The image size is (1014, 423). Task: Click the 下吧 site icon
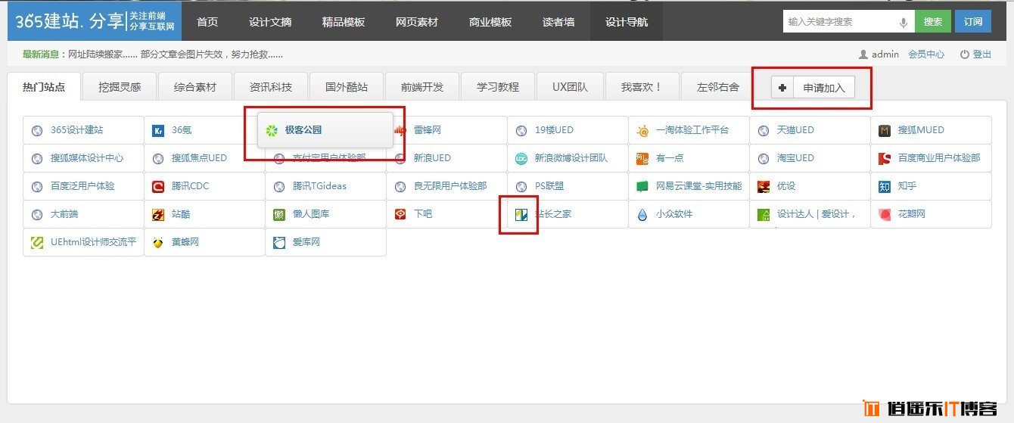pos(400,214)
